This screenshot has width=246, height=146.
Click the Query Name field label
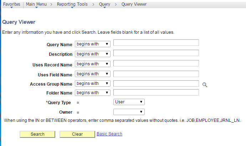pos(59,45)
